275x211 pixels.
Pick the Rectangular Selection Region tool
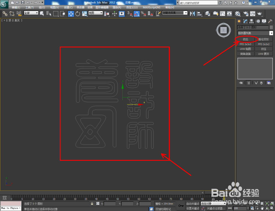(x=56, y=13)
